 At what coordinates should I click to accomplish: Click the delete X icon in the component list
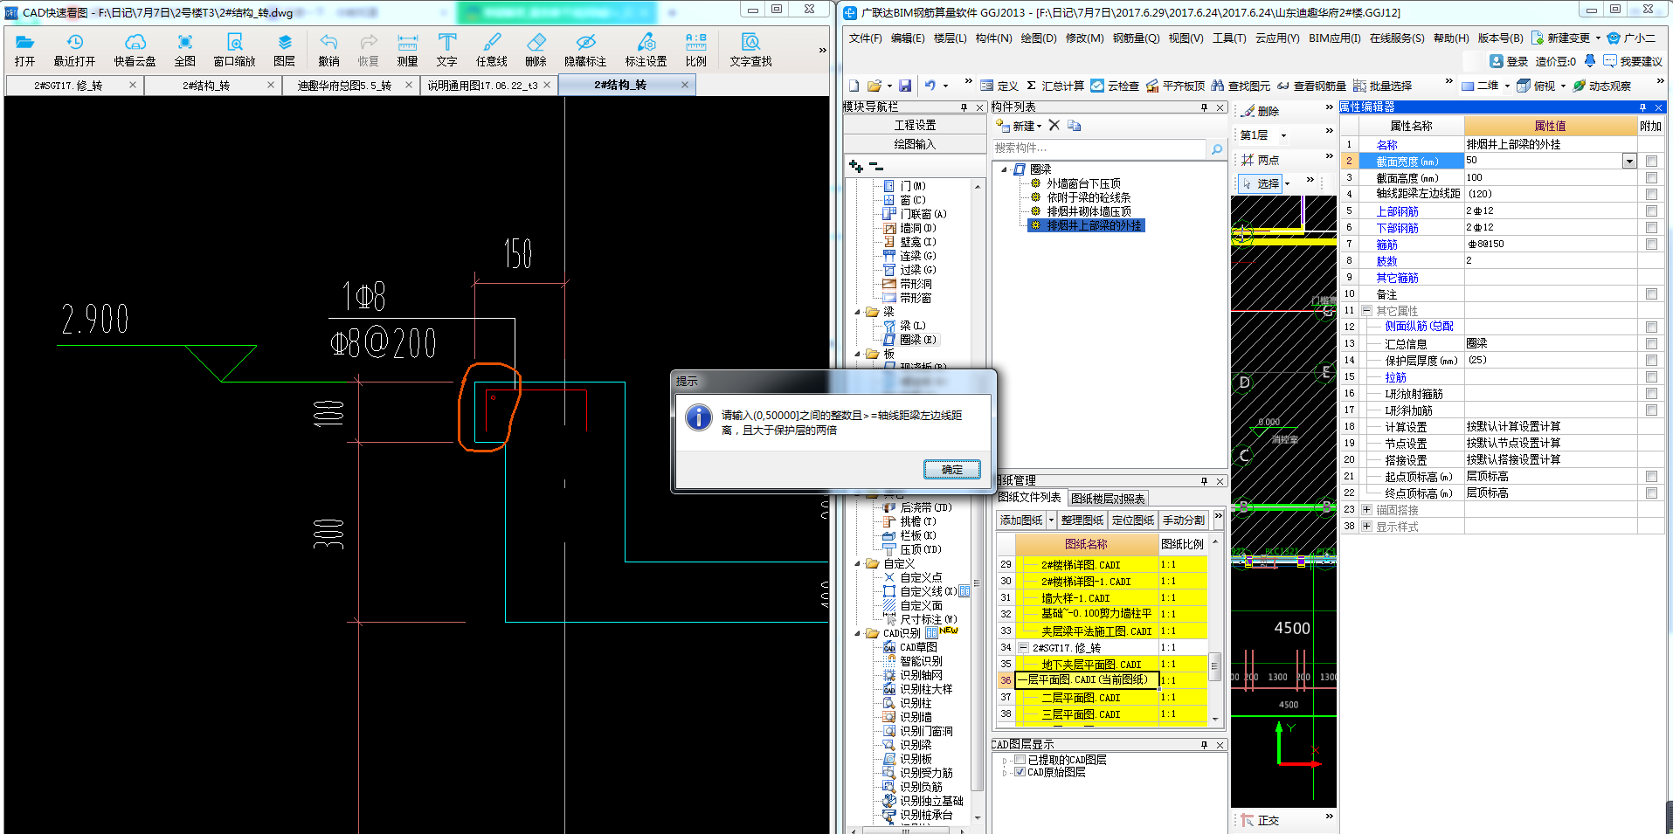(1054, 126)
